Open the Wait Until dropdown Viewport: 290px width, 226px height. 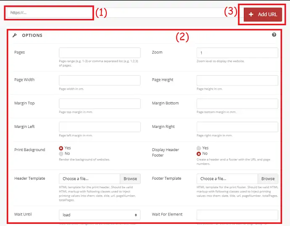click(100, 215)
